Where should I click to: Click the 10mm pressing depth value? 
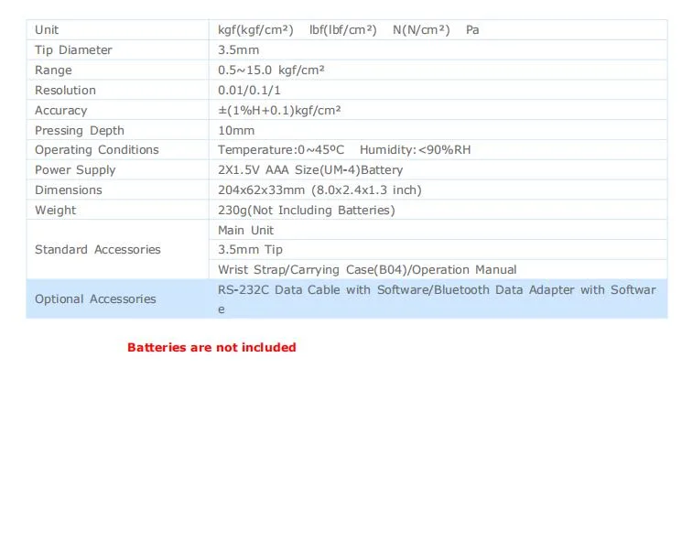(236, 131)
